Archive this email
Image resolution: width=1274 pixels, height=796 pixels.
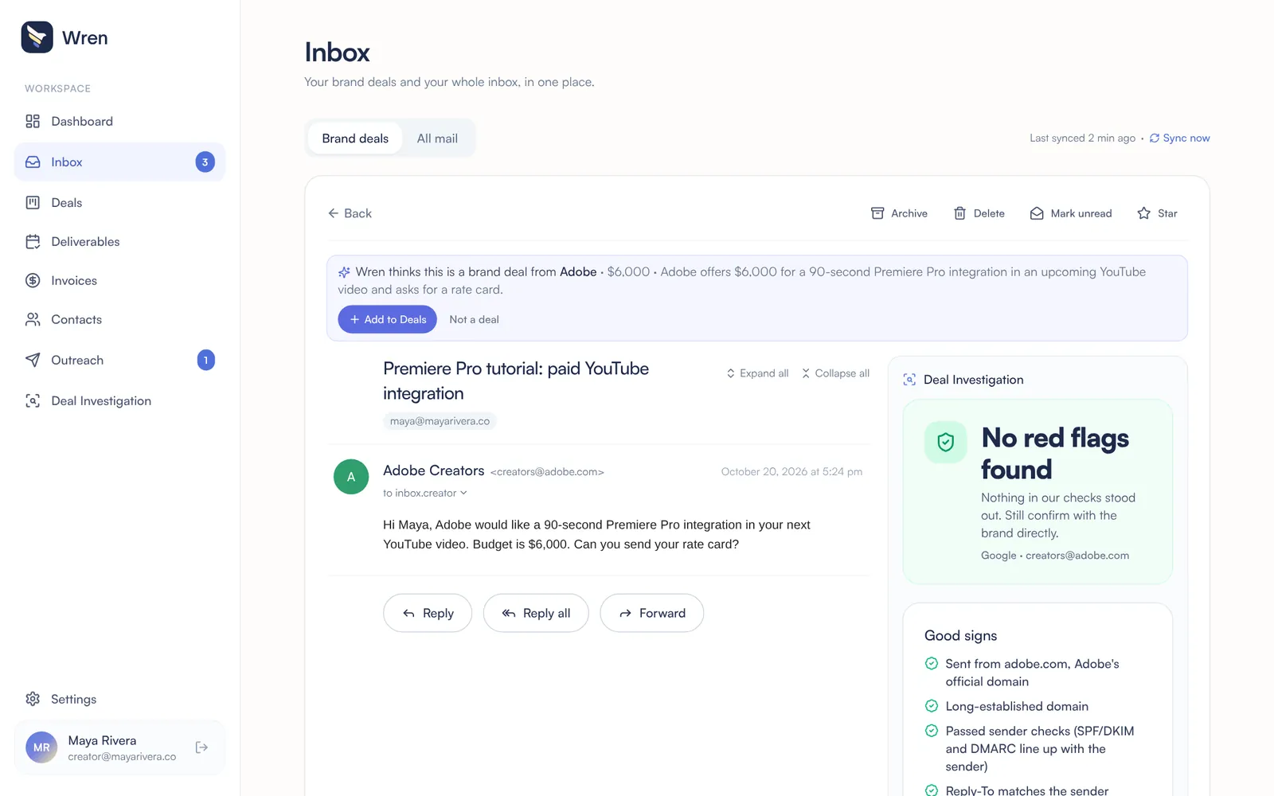(899, 213)
